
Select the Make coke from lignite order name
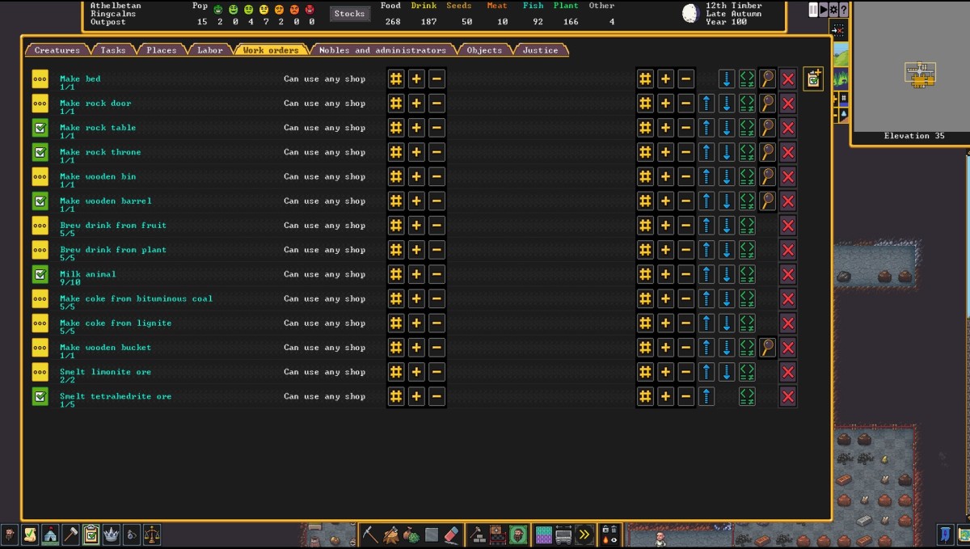(x=116, y=323)
